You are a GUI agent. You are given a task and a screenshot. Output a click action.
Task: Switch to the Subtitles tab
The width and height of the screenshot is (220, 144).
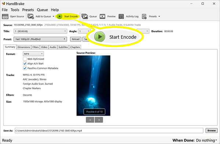click(x=63, y=47)
